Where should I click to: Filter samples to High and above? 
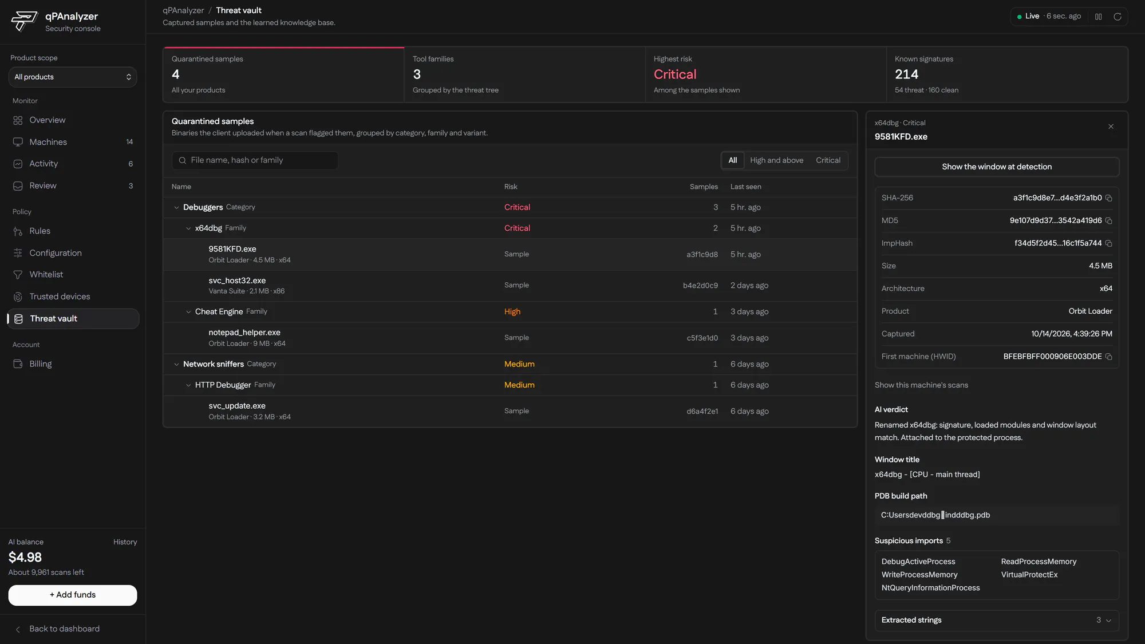776,160
